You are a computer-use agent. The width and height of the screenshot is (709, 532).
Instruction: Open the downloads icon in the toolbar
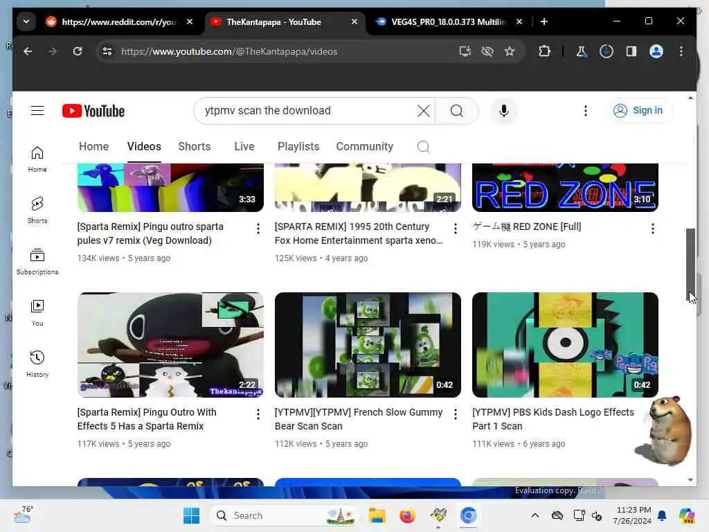(x=607, y=51)
